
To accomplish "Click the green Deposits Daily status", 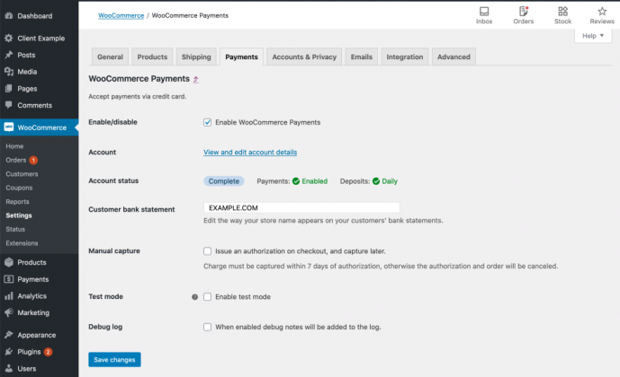I will 385,181.
